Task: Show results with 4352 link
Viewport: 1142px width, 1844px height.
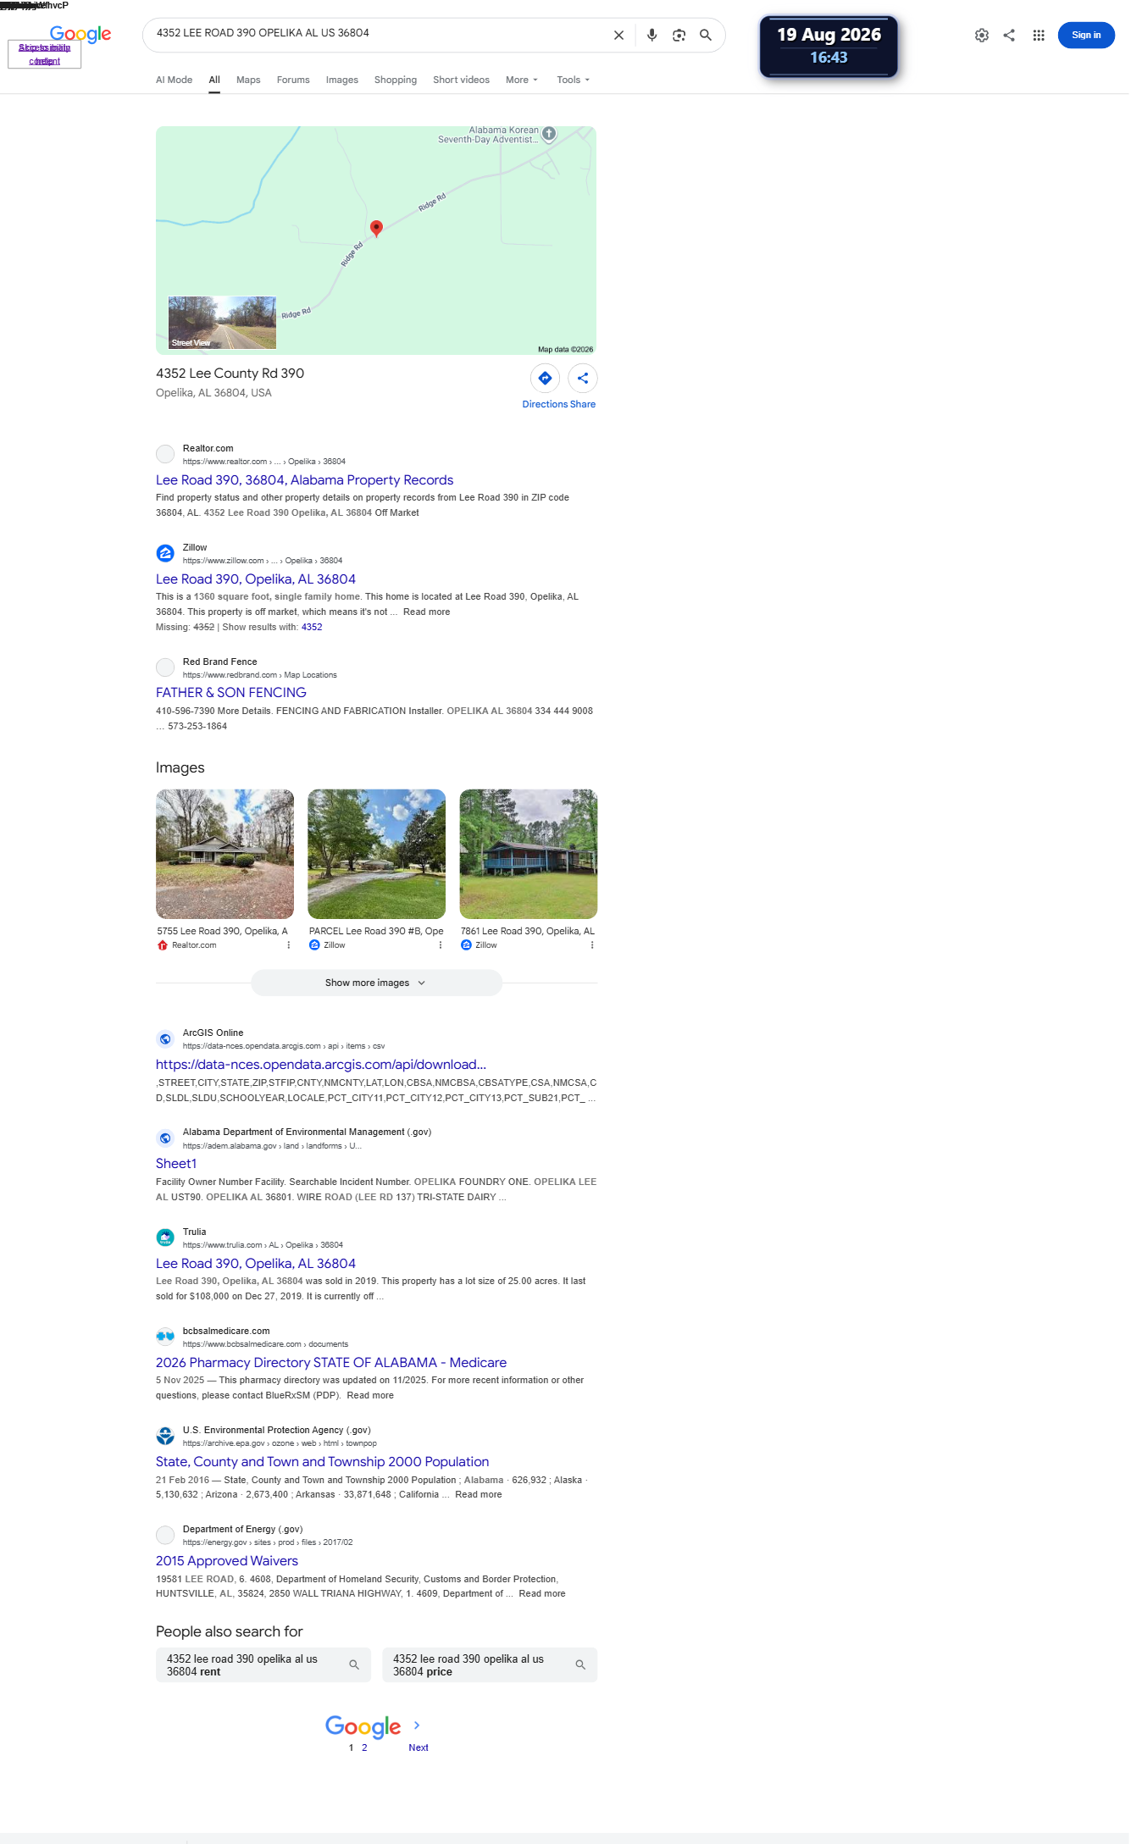Action: [312, 627]
